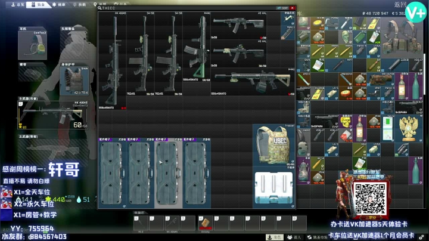The image size is (429, 241).
Task: Select the first SA-58 rifle beside HK 416A5
Action: tap(141, 54)
